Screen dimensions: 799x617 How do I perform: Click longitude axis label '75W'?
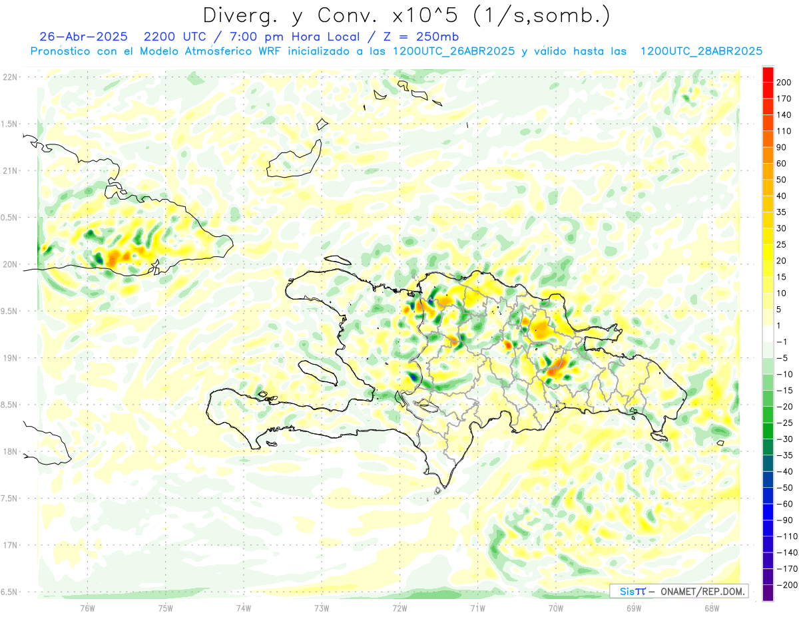coord(166,608)
